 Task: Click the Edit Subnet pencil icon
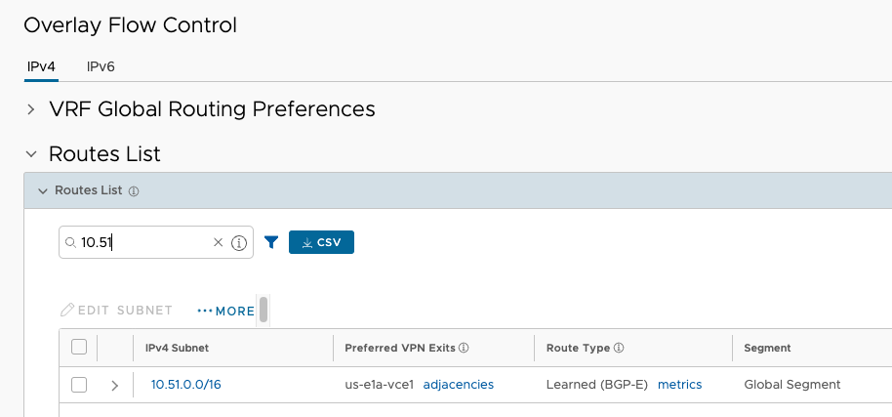click(67, 310)
